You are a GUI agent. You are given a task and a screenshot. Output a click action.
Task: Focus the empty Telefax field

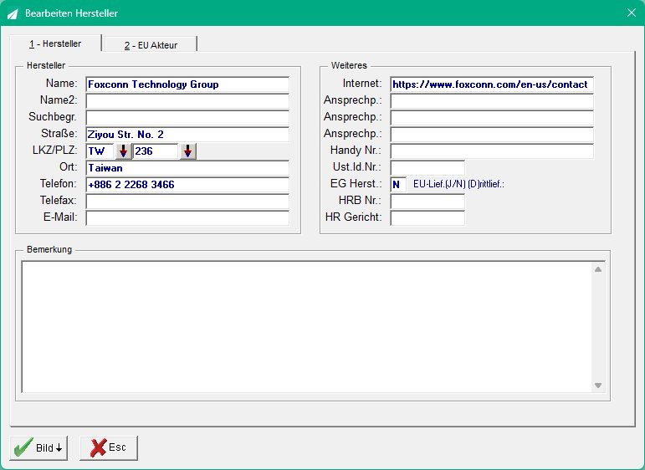click(187, 202)
